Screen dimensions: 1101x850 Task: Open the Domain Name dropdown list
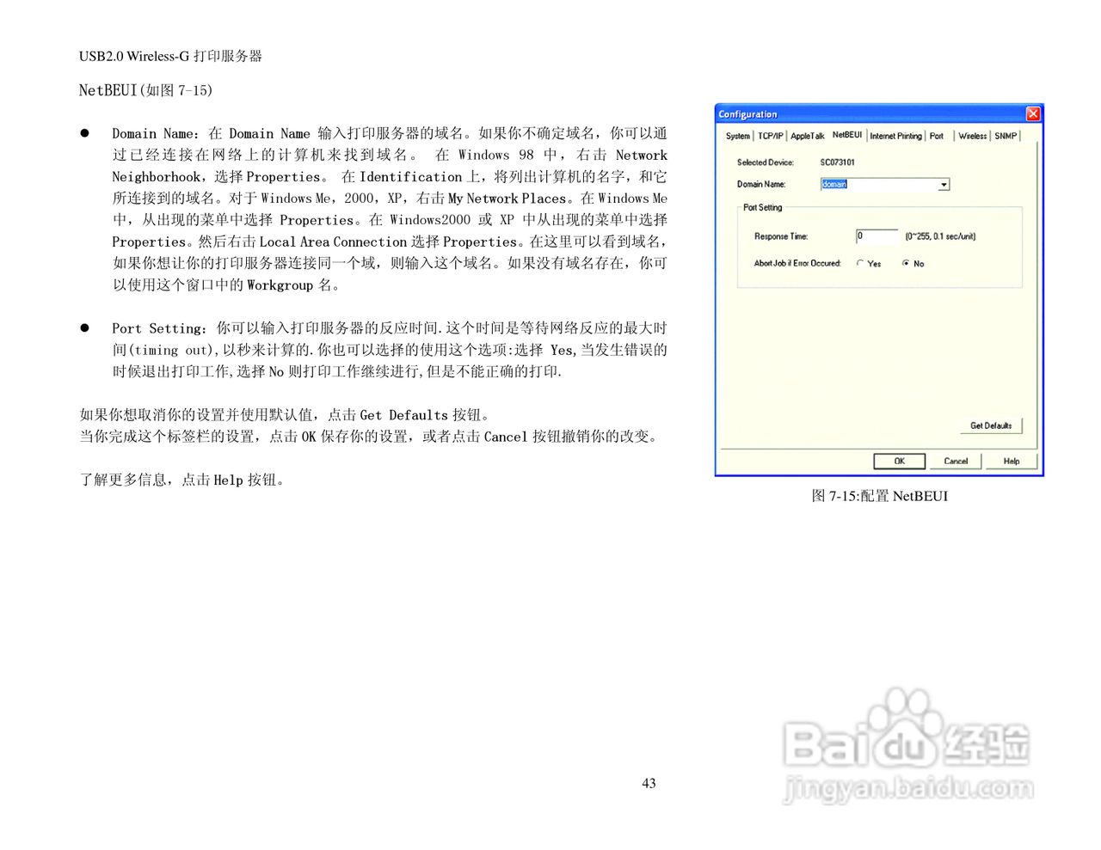tap(944, 184)
